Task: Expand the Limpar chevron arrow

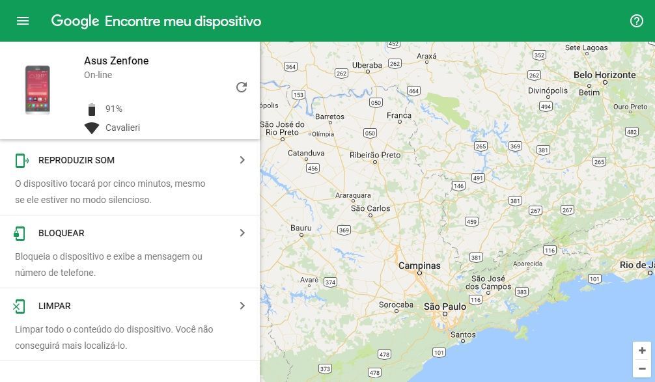Action: [x=242, y=306]
